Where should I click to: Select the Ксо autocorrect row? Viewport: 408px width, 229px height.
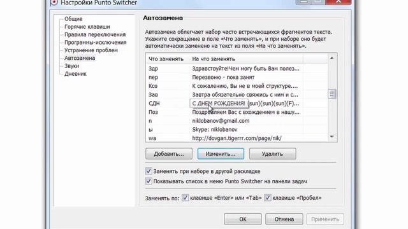click(237, 86)
